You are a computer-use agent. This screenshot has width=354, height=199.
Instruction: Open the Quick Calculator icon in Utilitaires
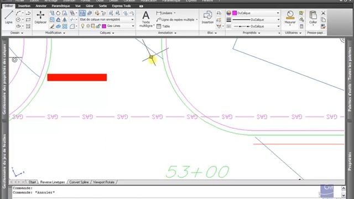pyautogui.click(x=301, y=27)
